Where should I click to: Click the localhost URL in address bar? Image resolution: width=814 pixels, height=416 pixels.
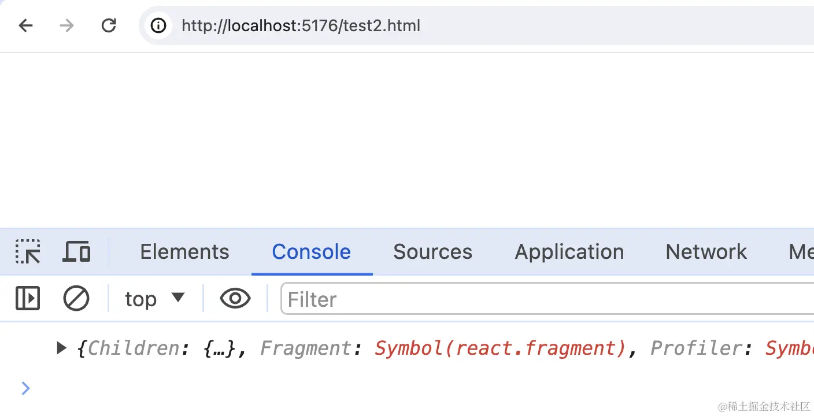point(301,25)
